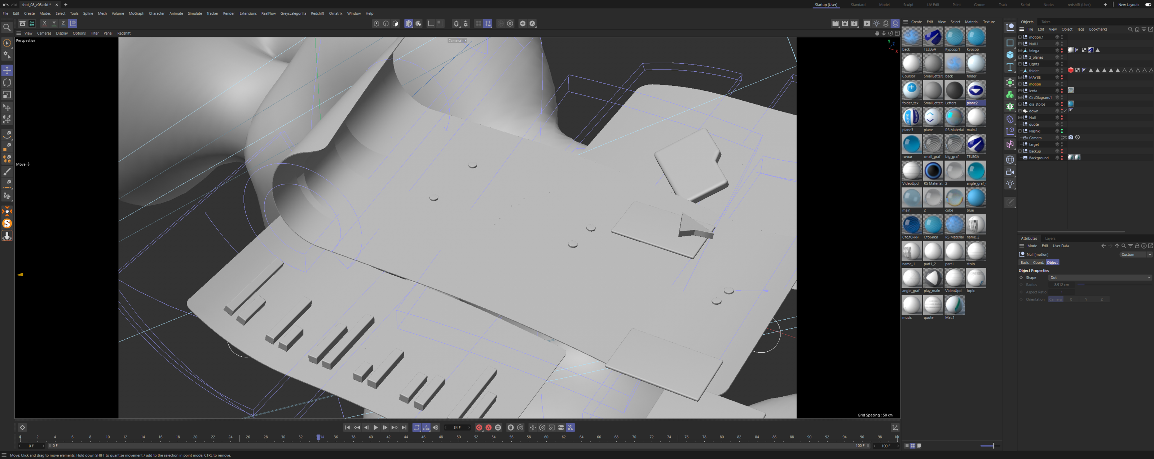The width and height of the screenshot is (1154, 459).
Task: Select the Rotate tool in left toolbar
Action: (x=7, y=83)
